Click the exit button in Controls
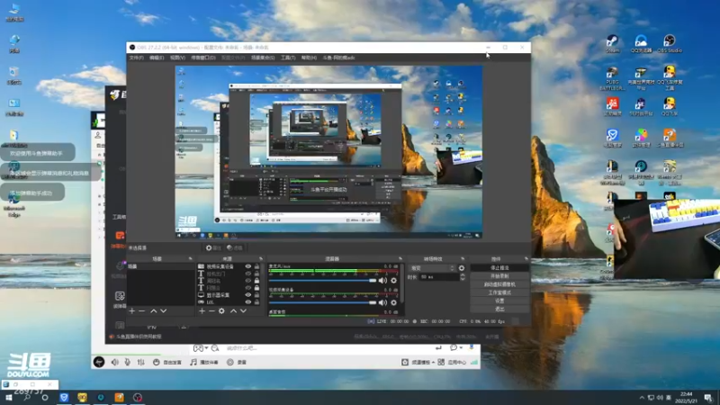The height and width of the screenshot is (405, 720). click(x=499, y=309)
